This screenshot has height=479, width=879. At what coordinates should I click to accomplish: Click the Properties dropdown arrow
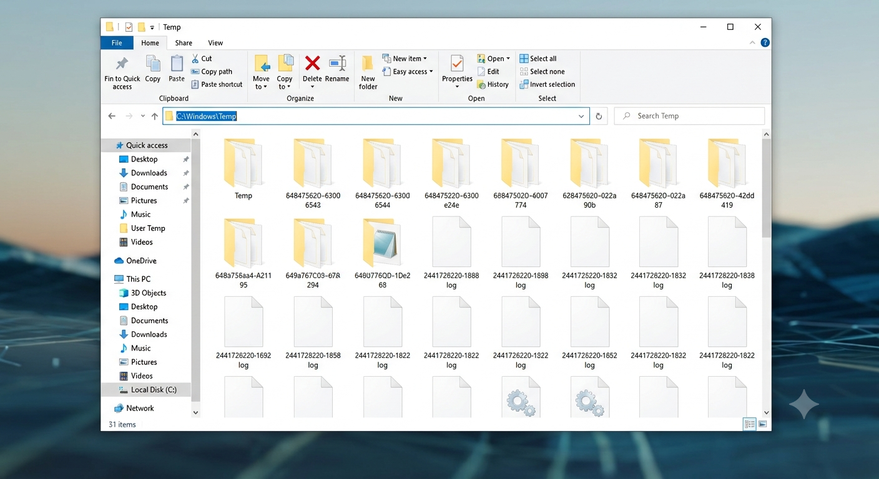coord(457,87)
